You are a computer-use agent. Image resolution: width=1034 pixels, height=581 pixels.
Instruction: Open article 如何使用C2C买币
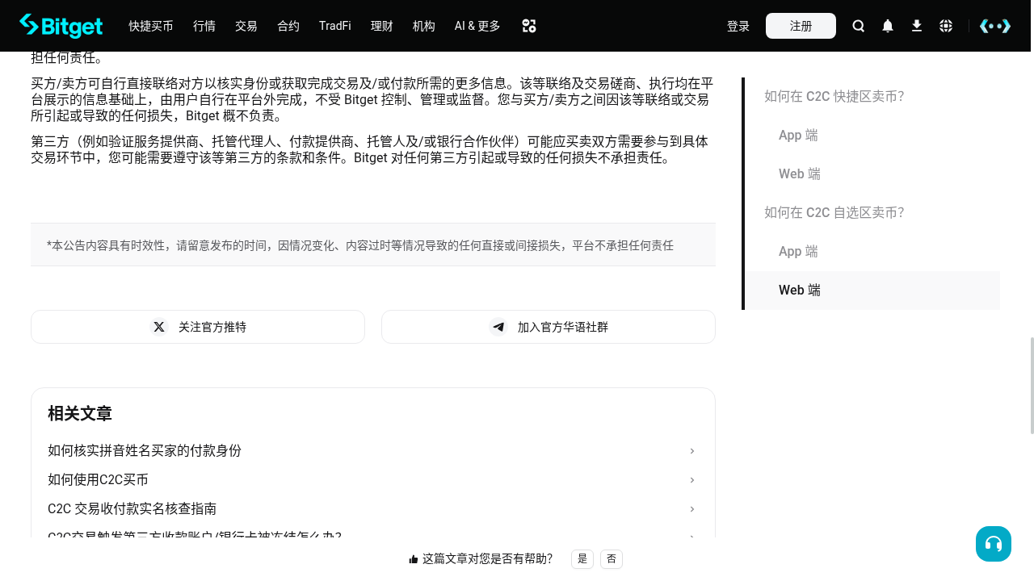[x=98, y=480]
